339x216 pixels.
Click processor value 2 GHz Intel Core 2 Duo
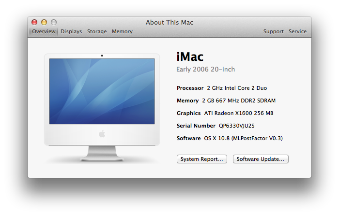click(237, 88)
